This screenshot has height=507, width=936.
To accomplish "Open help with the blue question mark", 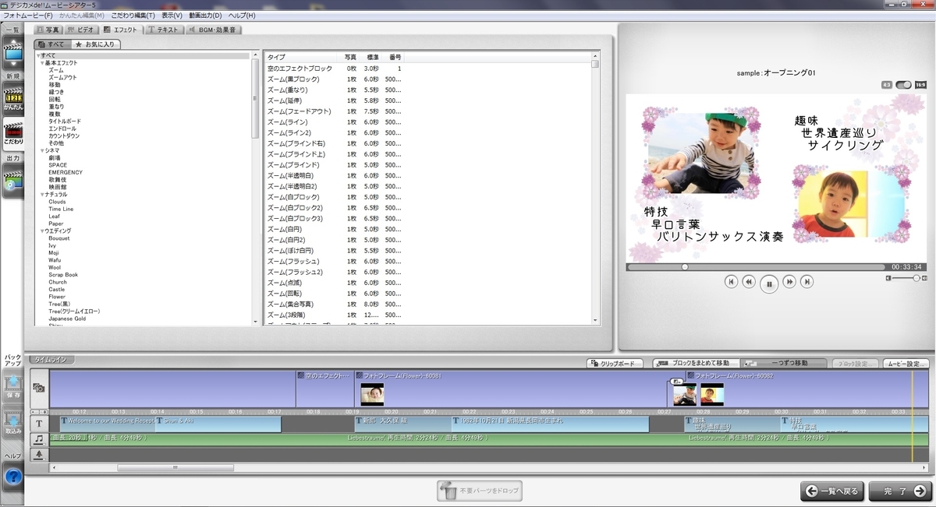I will point(13,477).
